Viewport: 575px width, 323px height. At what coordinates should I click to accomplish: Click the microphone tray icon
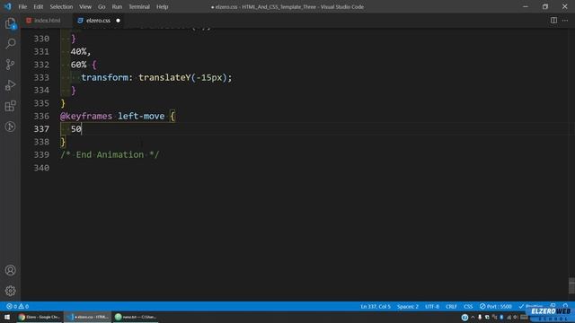[480, 317]
